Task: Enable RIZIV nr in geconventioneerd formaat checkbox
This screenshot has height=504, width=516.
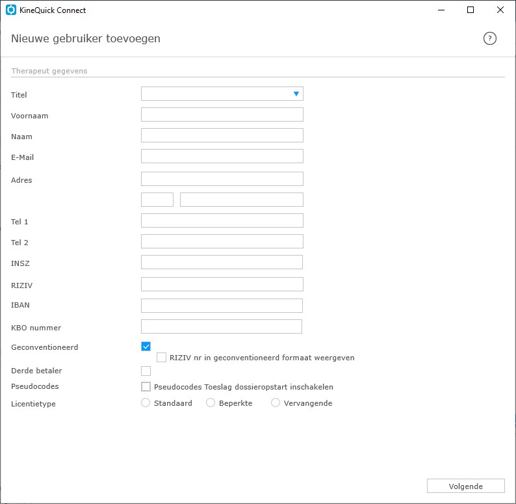Action: click(x=161, y=358)
